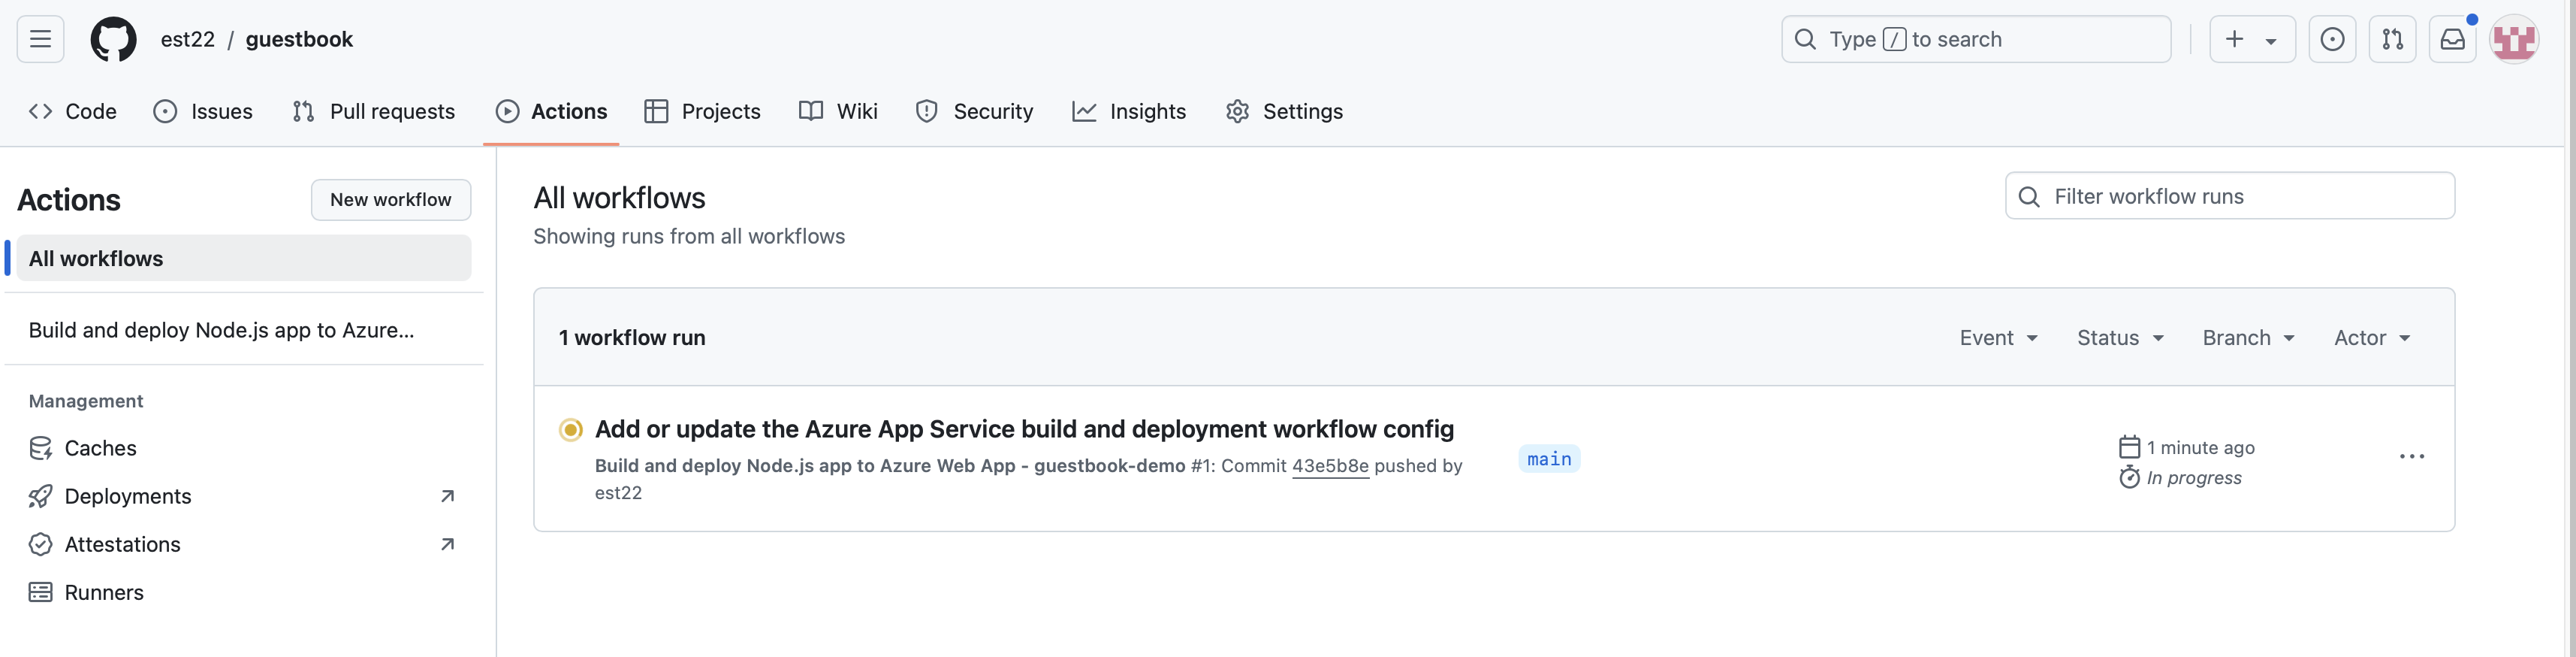
Task: Click the stopwatch icon beside In progress
Action: (2129, 477)
